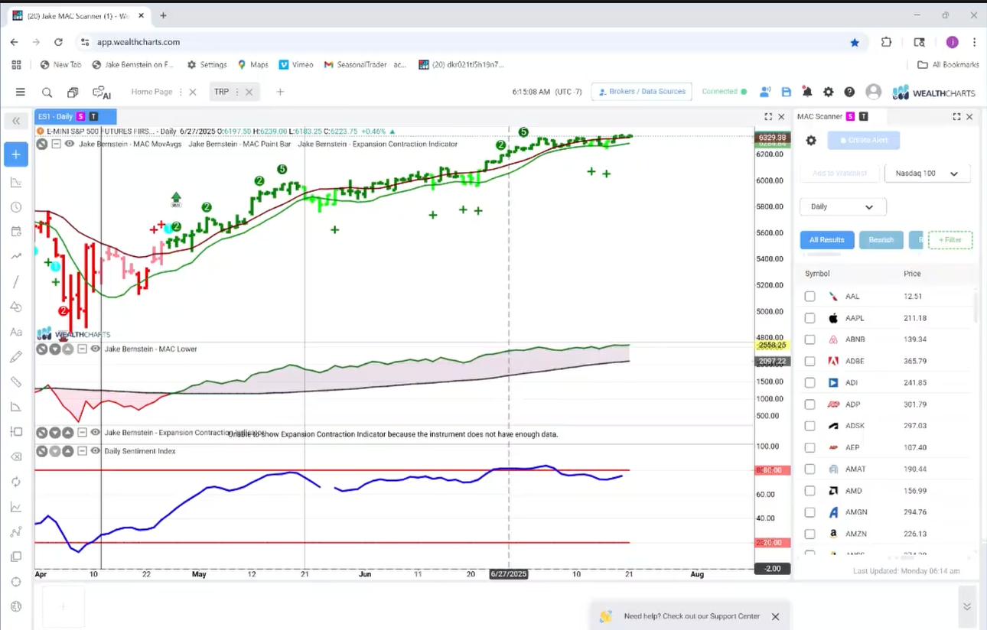
Task: Open the symbol search magnifier
Action: [47, 92]
